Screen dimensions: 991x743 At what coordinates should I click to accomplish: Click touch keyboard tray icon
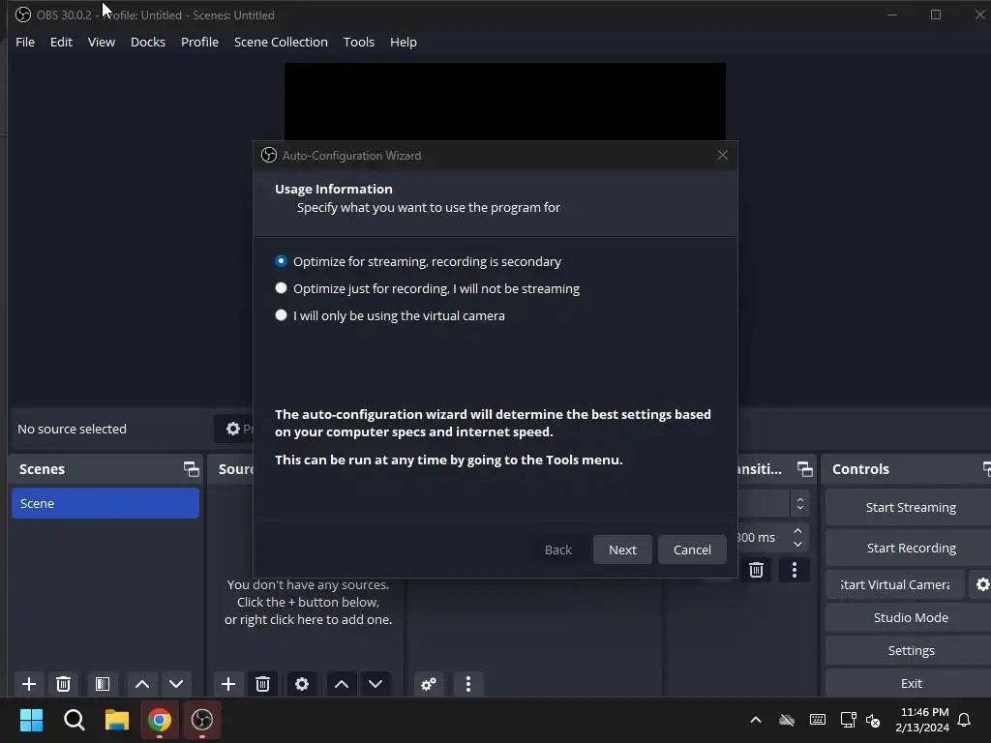coord(817,720)
